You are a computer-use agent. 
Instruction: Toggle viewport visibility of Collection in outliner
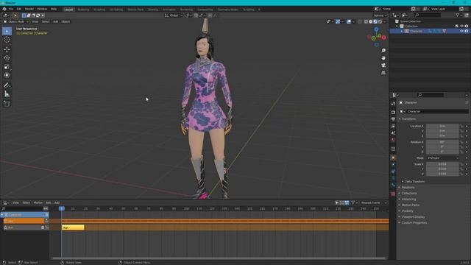point(461,26)
